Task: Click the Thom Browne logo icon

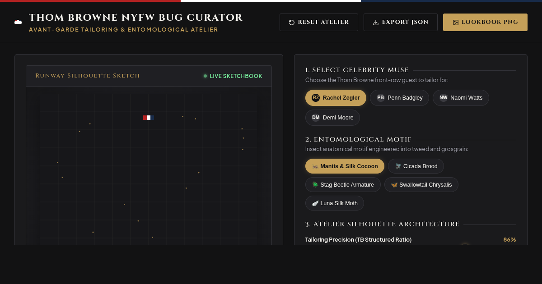Action: click(18, 22)
